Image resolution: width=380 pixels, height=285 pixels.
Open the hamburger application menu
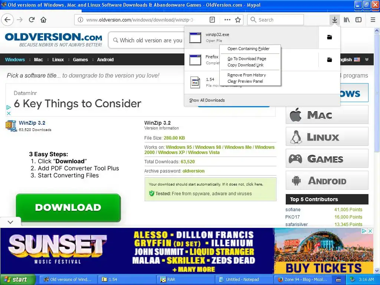373,20
